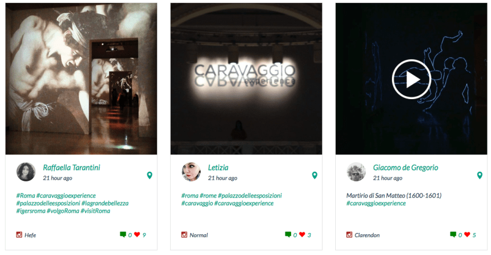The width and height of the screenshot is (491, 255).
Task: Click Instagram icon next to Normal filter
Action: tap(184, 235)
